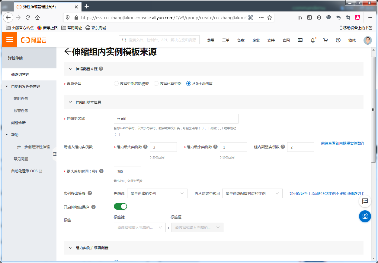Open the 最早创建的实例 dropdown
Image resolution: width=378 pixels, height=263 pixels.
pyautogui.click(x=157, y=193)
